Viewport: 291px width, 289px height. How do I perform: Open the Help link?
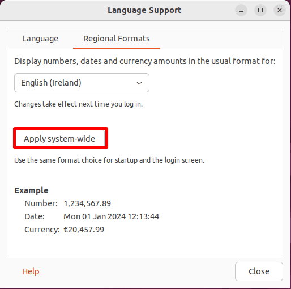[x=31, y=271]
